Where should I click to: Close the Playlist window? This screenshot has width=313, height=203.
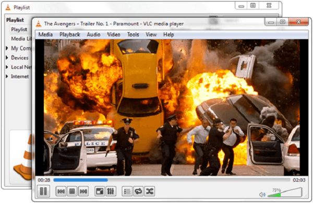coord(269,6)
